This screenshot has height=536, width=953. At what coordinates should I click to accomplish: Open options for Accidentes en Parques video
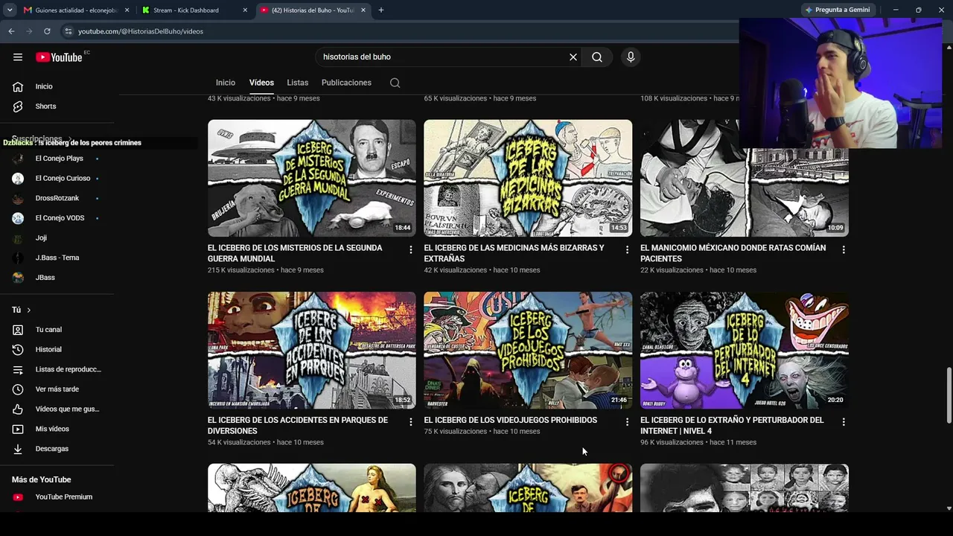[x=410, y=421]
